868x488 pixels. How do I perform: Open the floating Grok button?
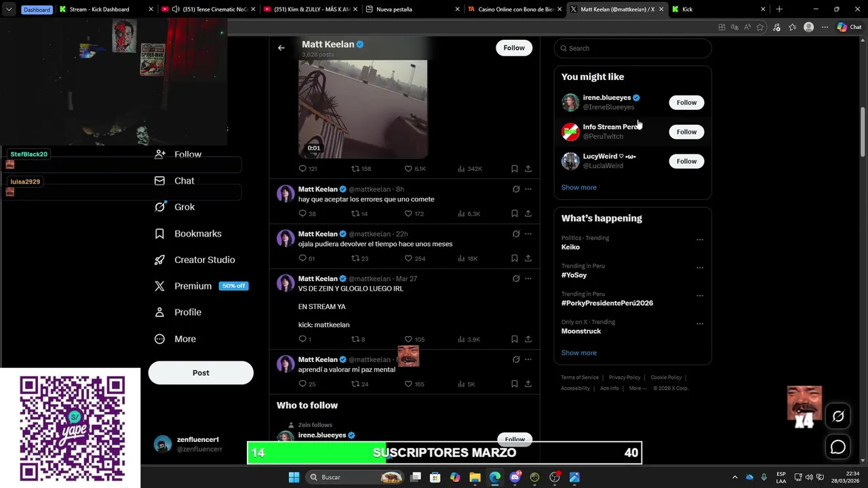point(838,417)
